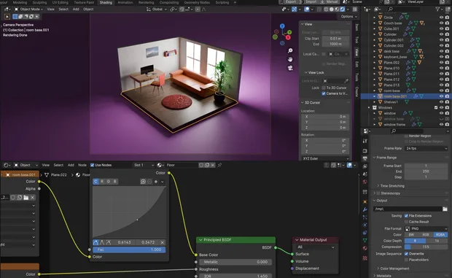452x278 pixels.
Task: Click the Fac slider on RGB curves
Action: (129, 250)
